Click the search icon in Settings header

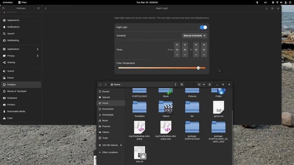pyautogui.click(x=3, y=8)
